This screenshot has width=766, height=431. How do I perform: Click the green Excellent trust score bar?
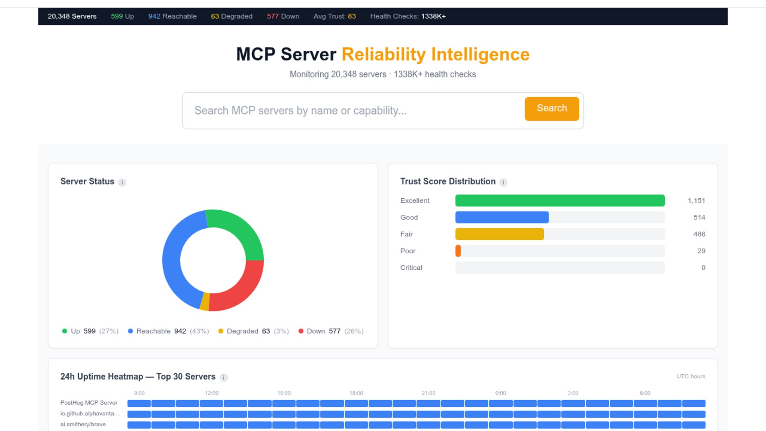point(560,201)
